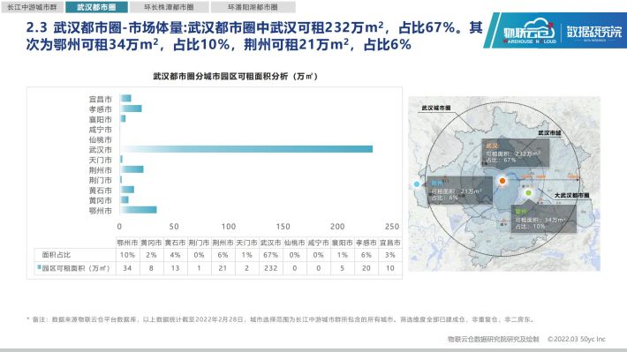The image size is (627, 352).
Task: Click the 武汉 info box on the map
Action: point(515,153)
